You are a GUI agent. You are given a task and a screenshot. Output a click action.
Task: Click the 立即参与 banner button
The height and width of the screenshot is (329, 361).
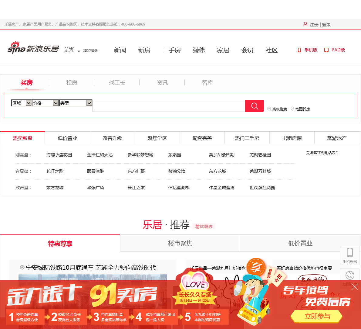coord(317,316)
